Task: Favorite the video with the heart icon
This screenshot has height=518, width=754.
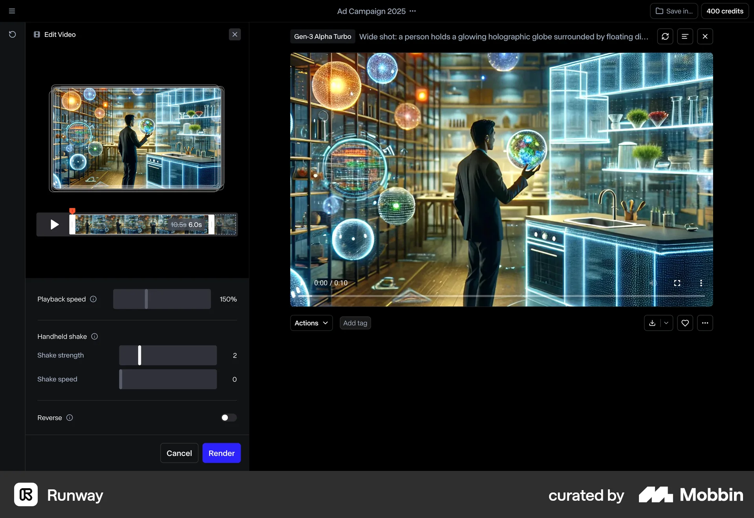Action: pos(685,323)
